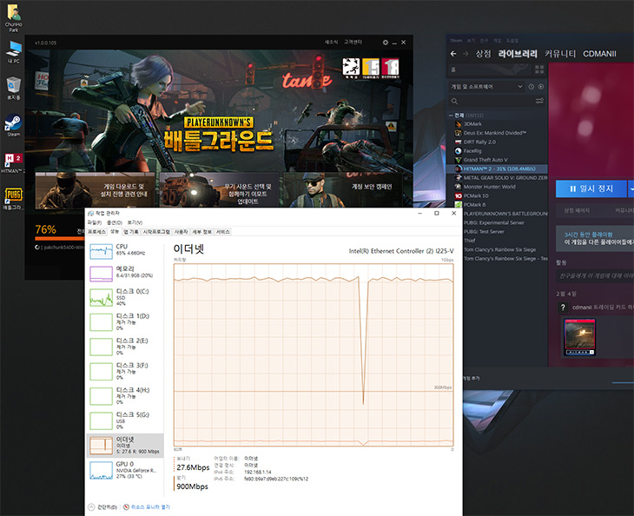This screenshot has width=634, height=516.
Task: Click the PUBG launcher orange download progress bar
Action: pyautogui.click(x=60, y=239)
